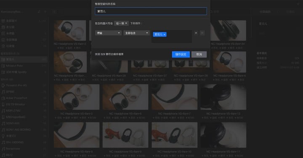This screenshot has height=158, width=303.
Task: Select Anker PowerPort folder in sidebar
Action: [x=24, y=98]
